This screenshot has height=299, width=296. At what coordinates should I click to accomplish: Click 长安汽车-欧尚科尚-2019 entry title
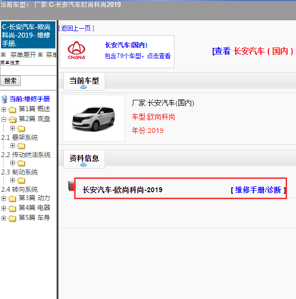(x=123, y=190)
